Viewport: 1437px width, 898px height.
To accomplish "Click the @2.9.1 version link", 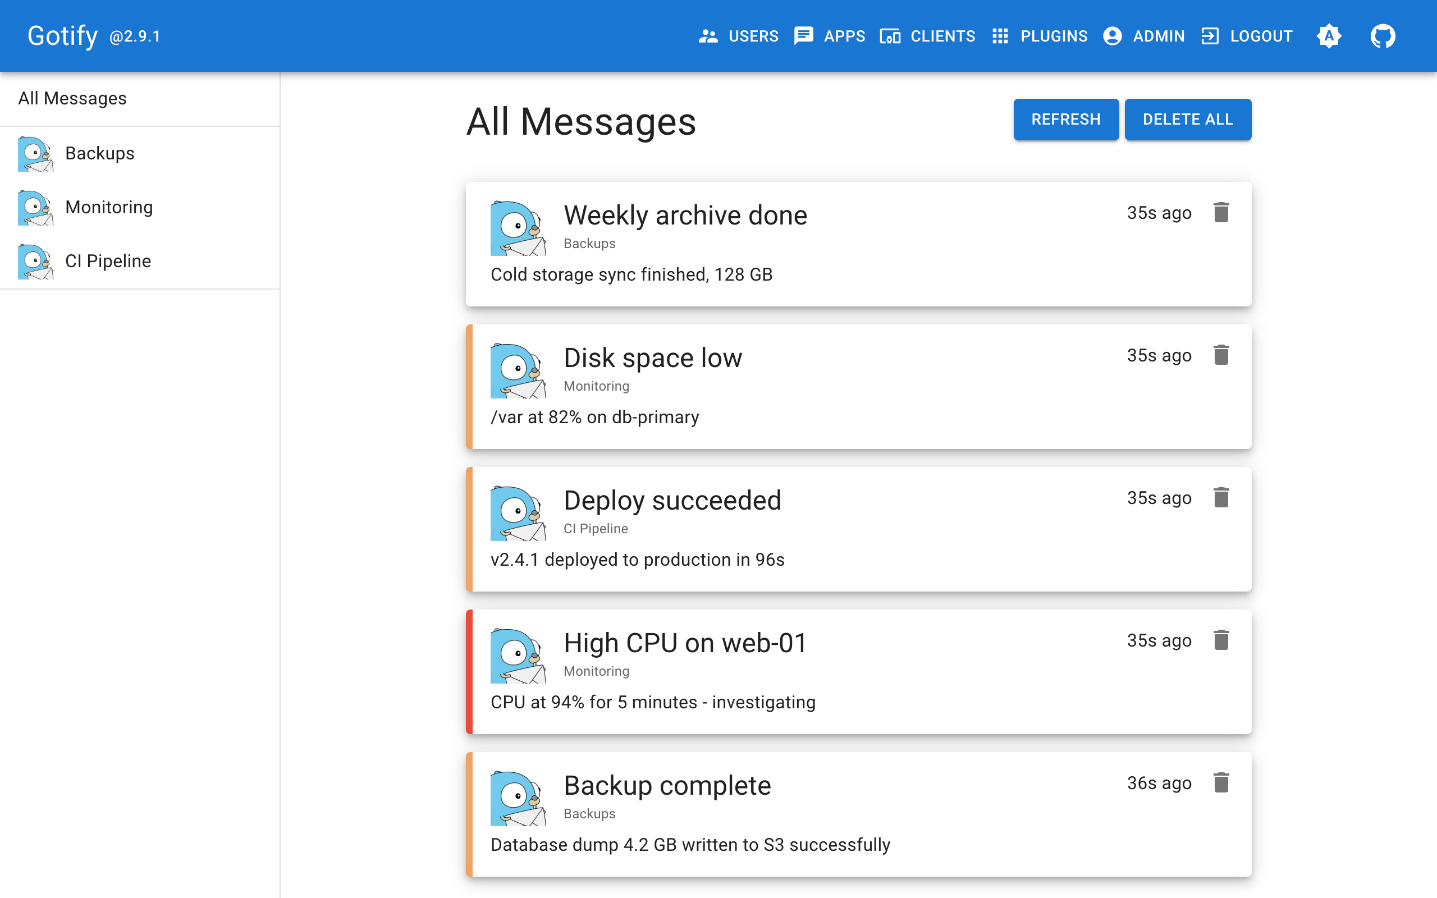I will (x=135, y=37).
